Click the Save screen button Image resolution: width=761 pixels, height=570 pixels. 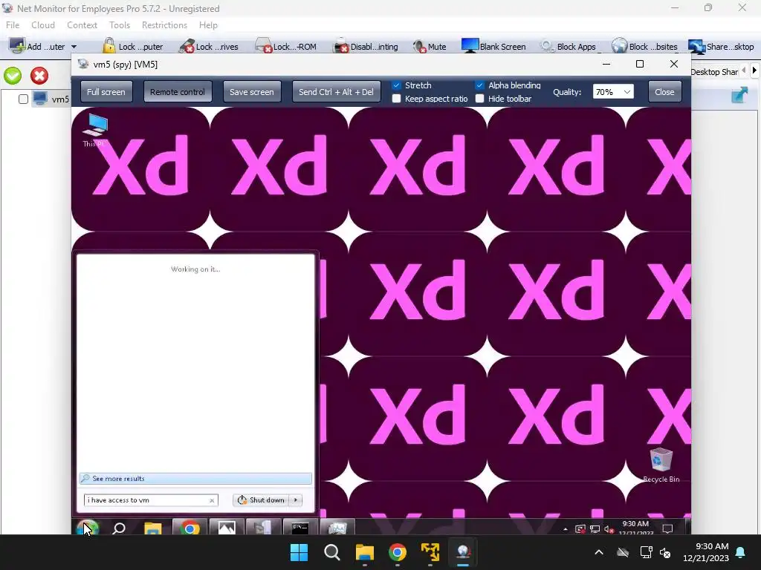click(x=251, y=91)
